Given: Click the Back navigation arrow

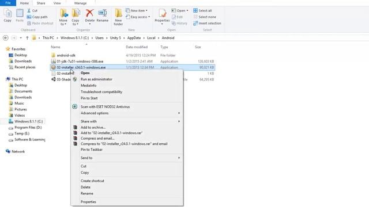Looking at the screenshot, I should (x=6, y=38).
